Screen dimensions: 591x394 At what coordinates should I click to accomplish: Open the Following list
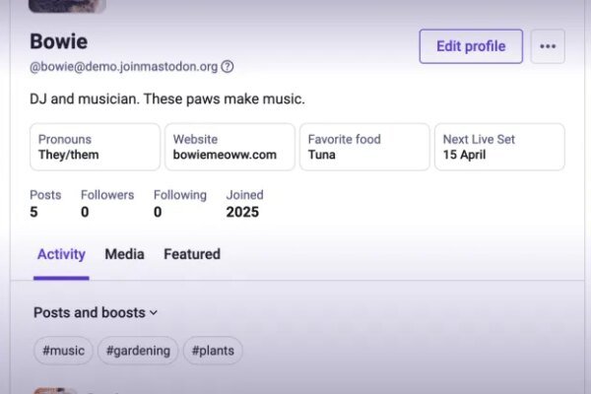[x=179, y=203]
